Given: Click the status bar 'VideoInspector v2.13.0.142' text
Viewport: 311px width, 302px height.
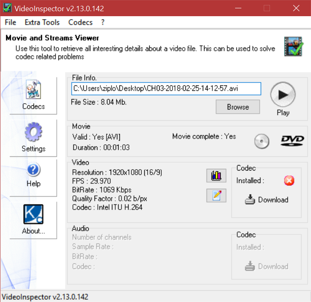Looking at the screenshot, I should [45, 297].
